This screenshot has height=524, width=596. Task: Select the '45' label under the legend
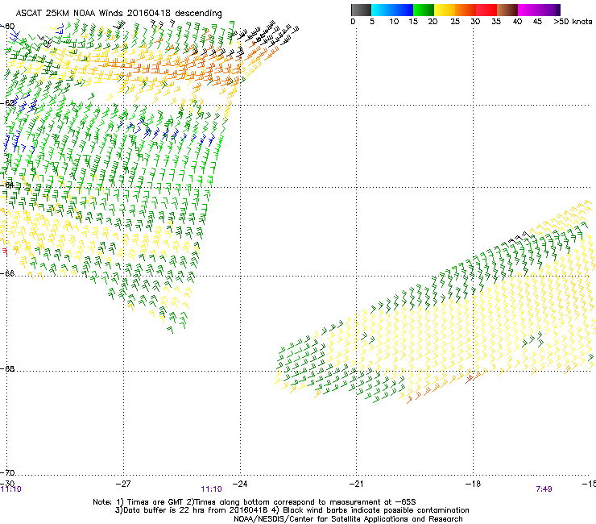[x=537, y=22]
